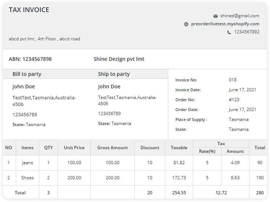Click the Taxable total 254.55
Screen dimensions: 270x202
[x=179, y=192]
